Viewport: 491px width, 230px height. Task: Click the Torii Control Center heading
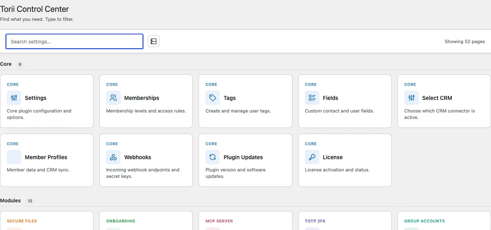(x=35, y=9)
